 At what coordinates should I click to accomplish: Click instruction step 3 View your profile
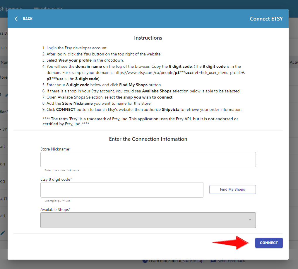pos(83,60)
